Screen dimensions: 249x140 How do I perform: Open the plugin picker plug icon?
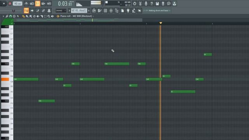click(128, 10)
